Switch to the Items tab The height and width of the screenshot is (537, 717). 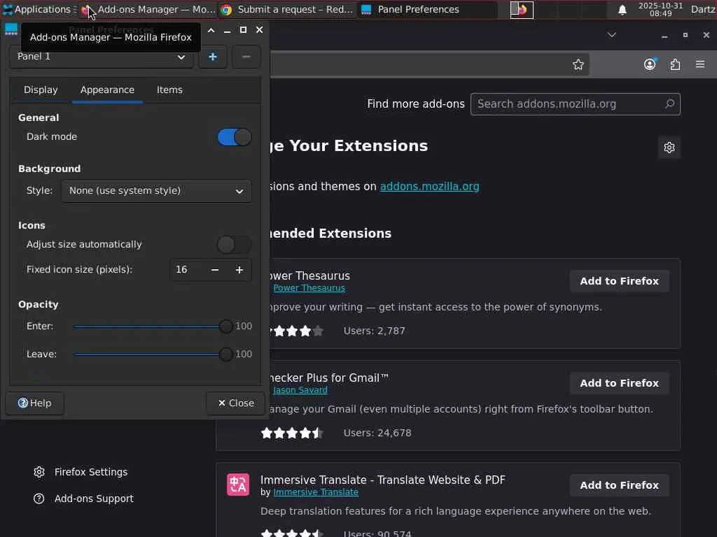[x=169, y=89]
